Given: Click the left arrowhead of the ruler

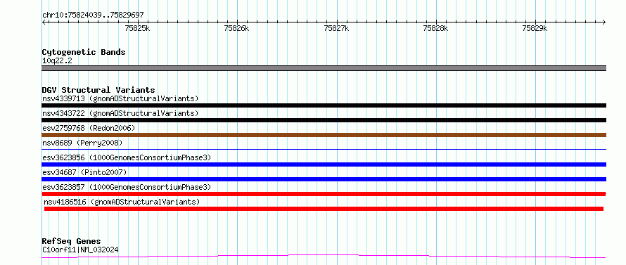Looking at the screenshot, I should [44, 22].
